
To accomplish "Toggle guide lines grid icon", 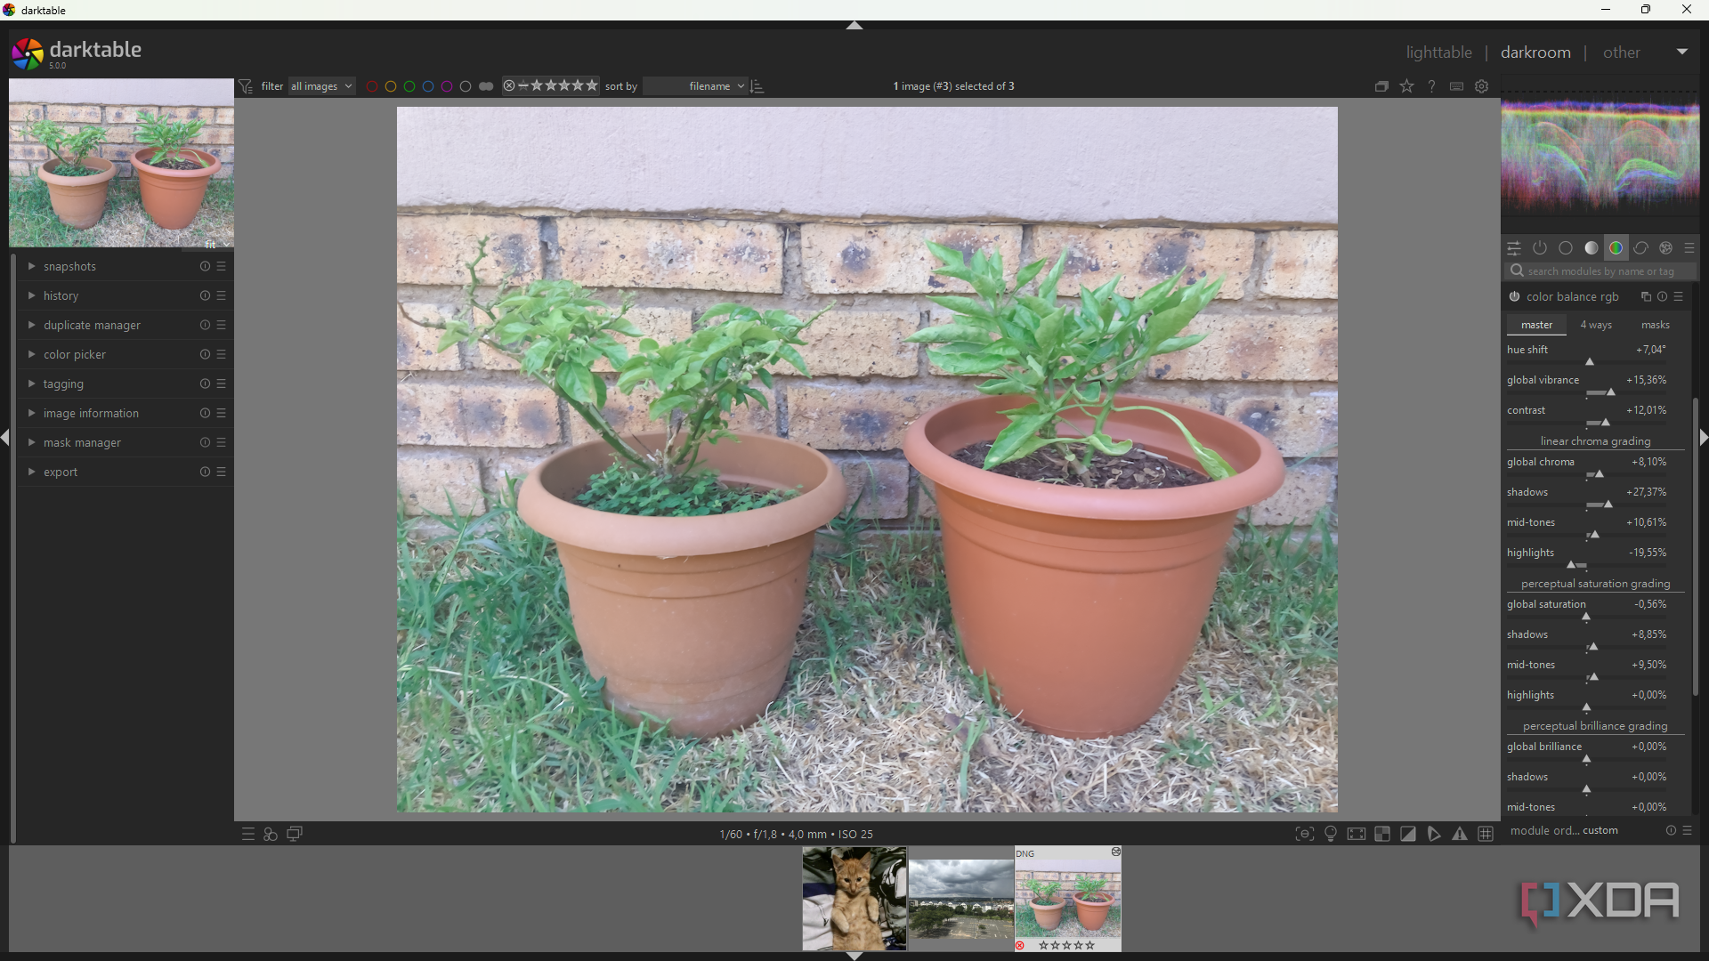I will click(x=1486, y=834).
